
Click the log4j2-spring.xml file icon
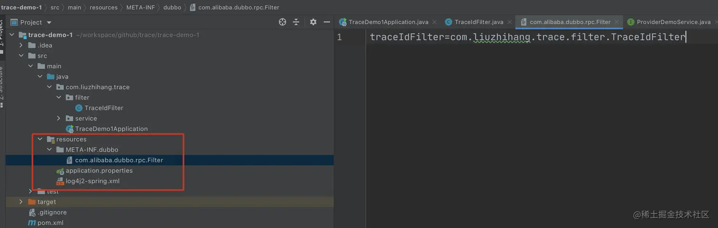tap(60, 181)
